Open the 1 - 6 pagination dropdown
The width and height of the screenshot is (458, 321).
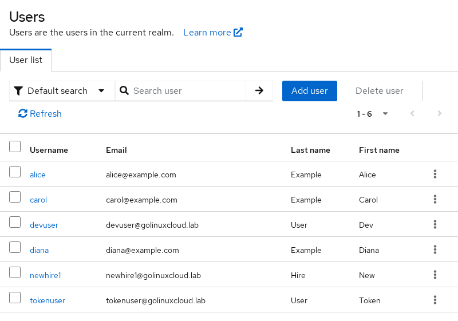tap(372, 113)
